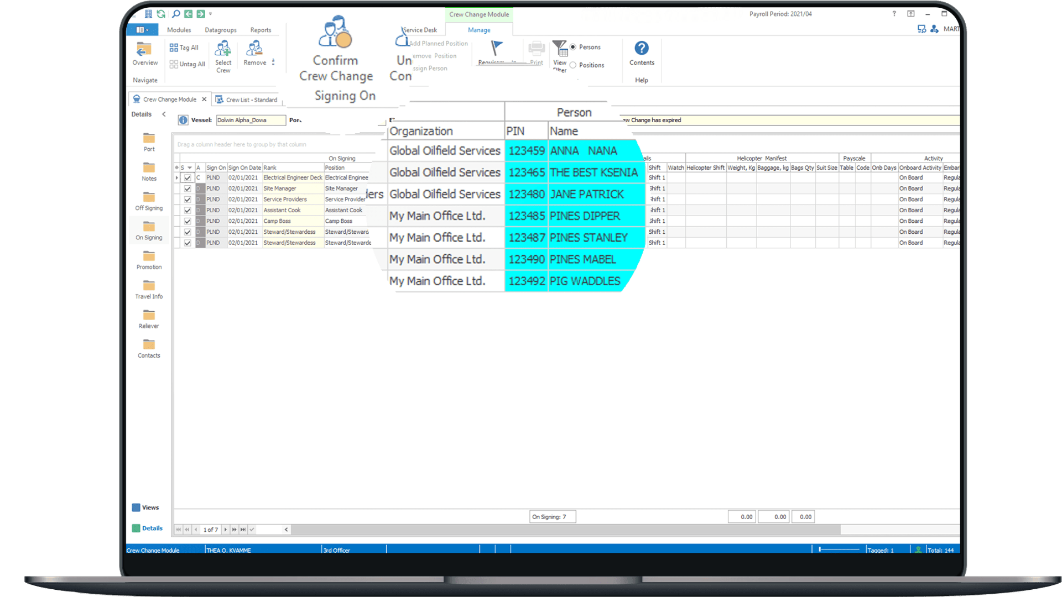Open the Port folder in sidebar
Image resolution: width=1062 pixels, height=597 pixels.
(149, 142)
